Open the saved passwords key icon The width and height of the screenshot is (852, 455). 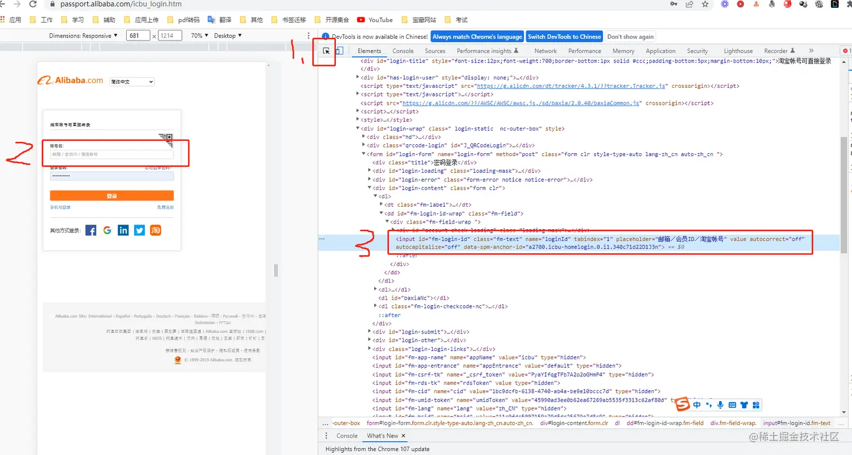point(674,4)
